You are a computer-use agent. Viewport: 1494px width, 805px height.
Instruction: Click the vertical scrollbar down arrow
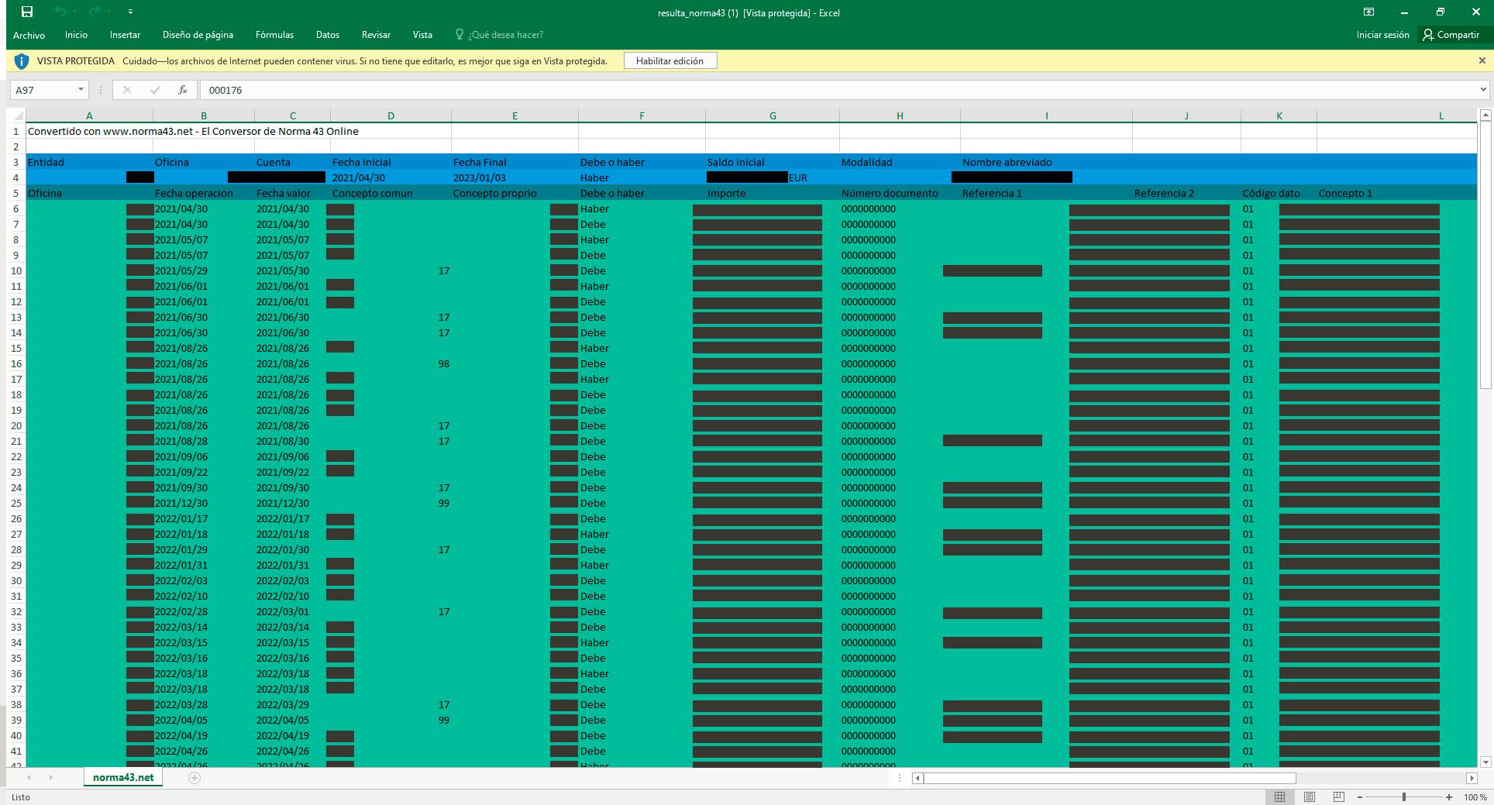[1485, 762]
